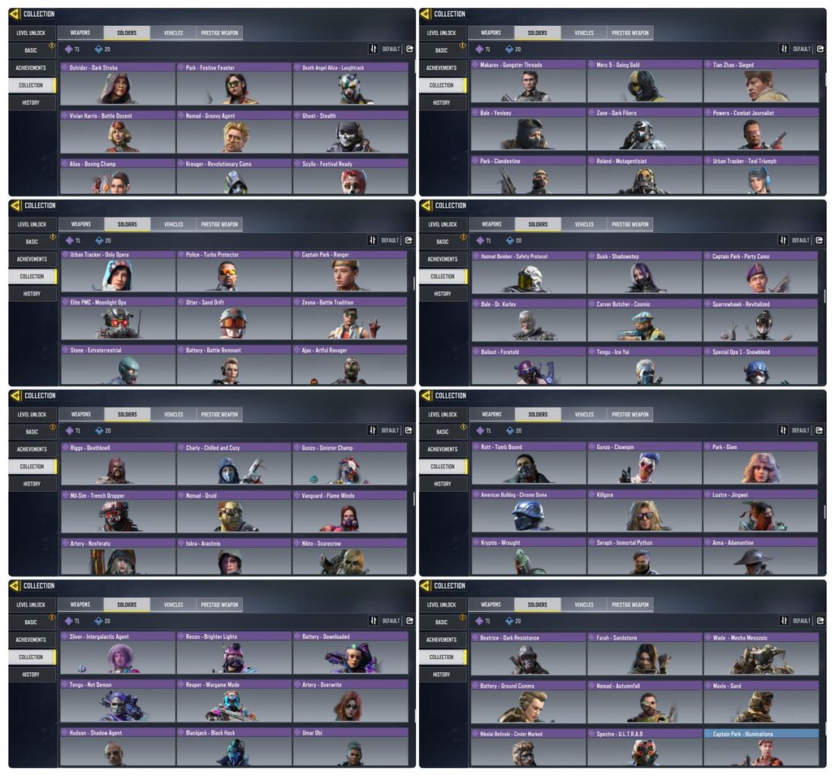Open Default sort option above Death Angel Alice card
This screenshot has height=776, width=835.
click(391, 49)
